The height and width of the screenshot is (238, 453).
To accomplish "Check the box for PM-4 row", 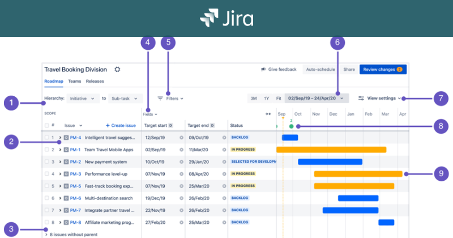I will [47, 138].
